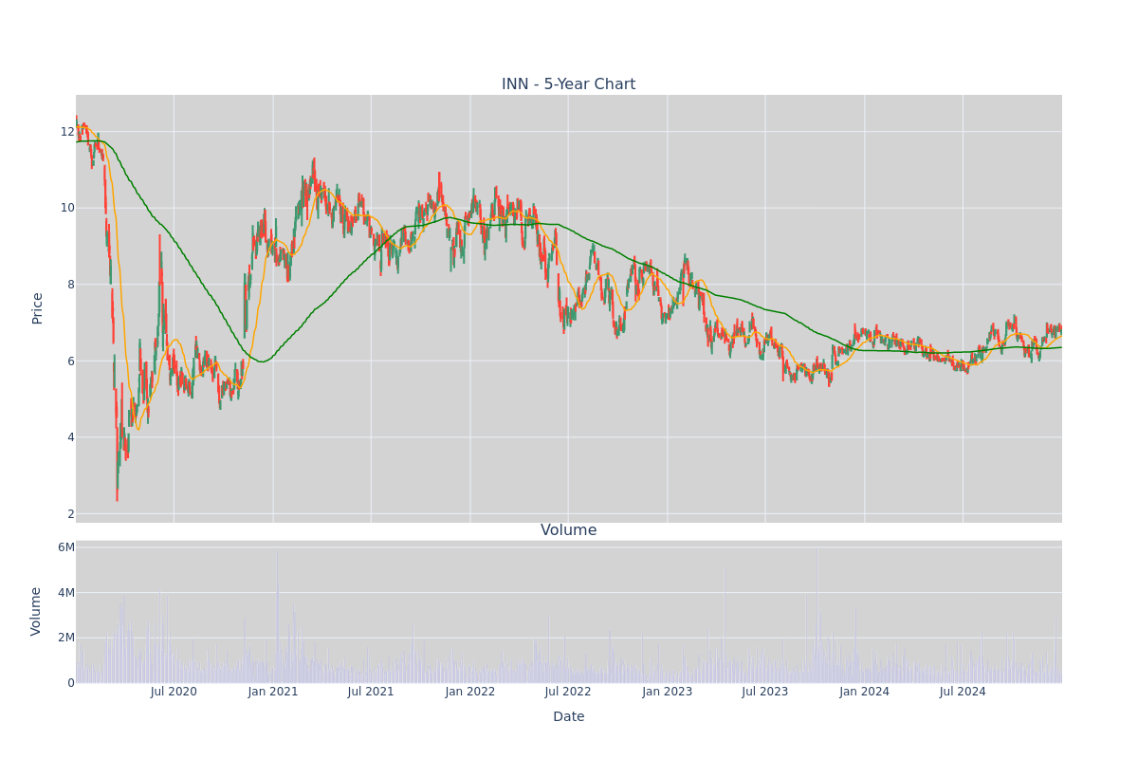Click the volume axis tick '2M'
This screenshot has height=759, width=1138.
[x=66, y=638]
